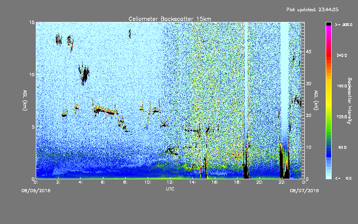Click the 'AGL (km)' left axis label
358x224 pixels.
(25, 100)
